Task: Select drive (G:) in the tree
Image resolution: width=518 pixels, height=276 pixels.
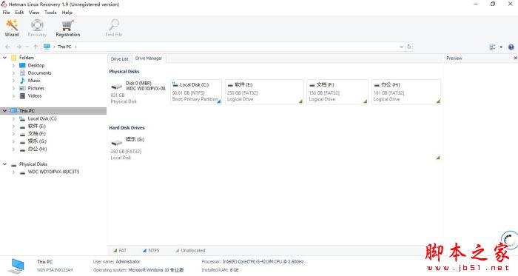Action: pyautogui.click(x=37, y=141)
